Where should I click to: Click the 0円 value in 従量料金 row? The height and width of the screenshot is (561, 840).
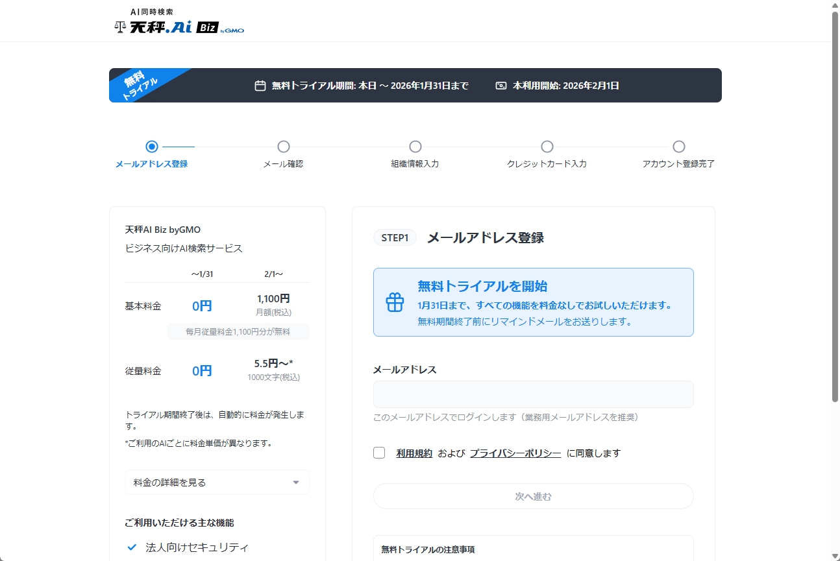coord(202,371)
